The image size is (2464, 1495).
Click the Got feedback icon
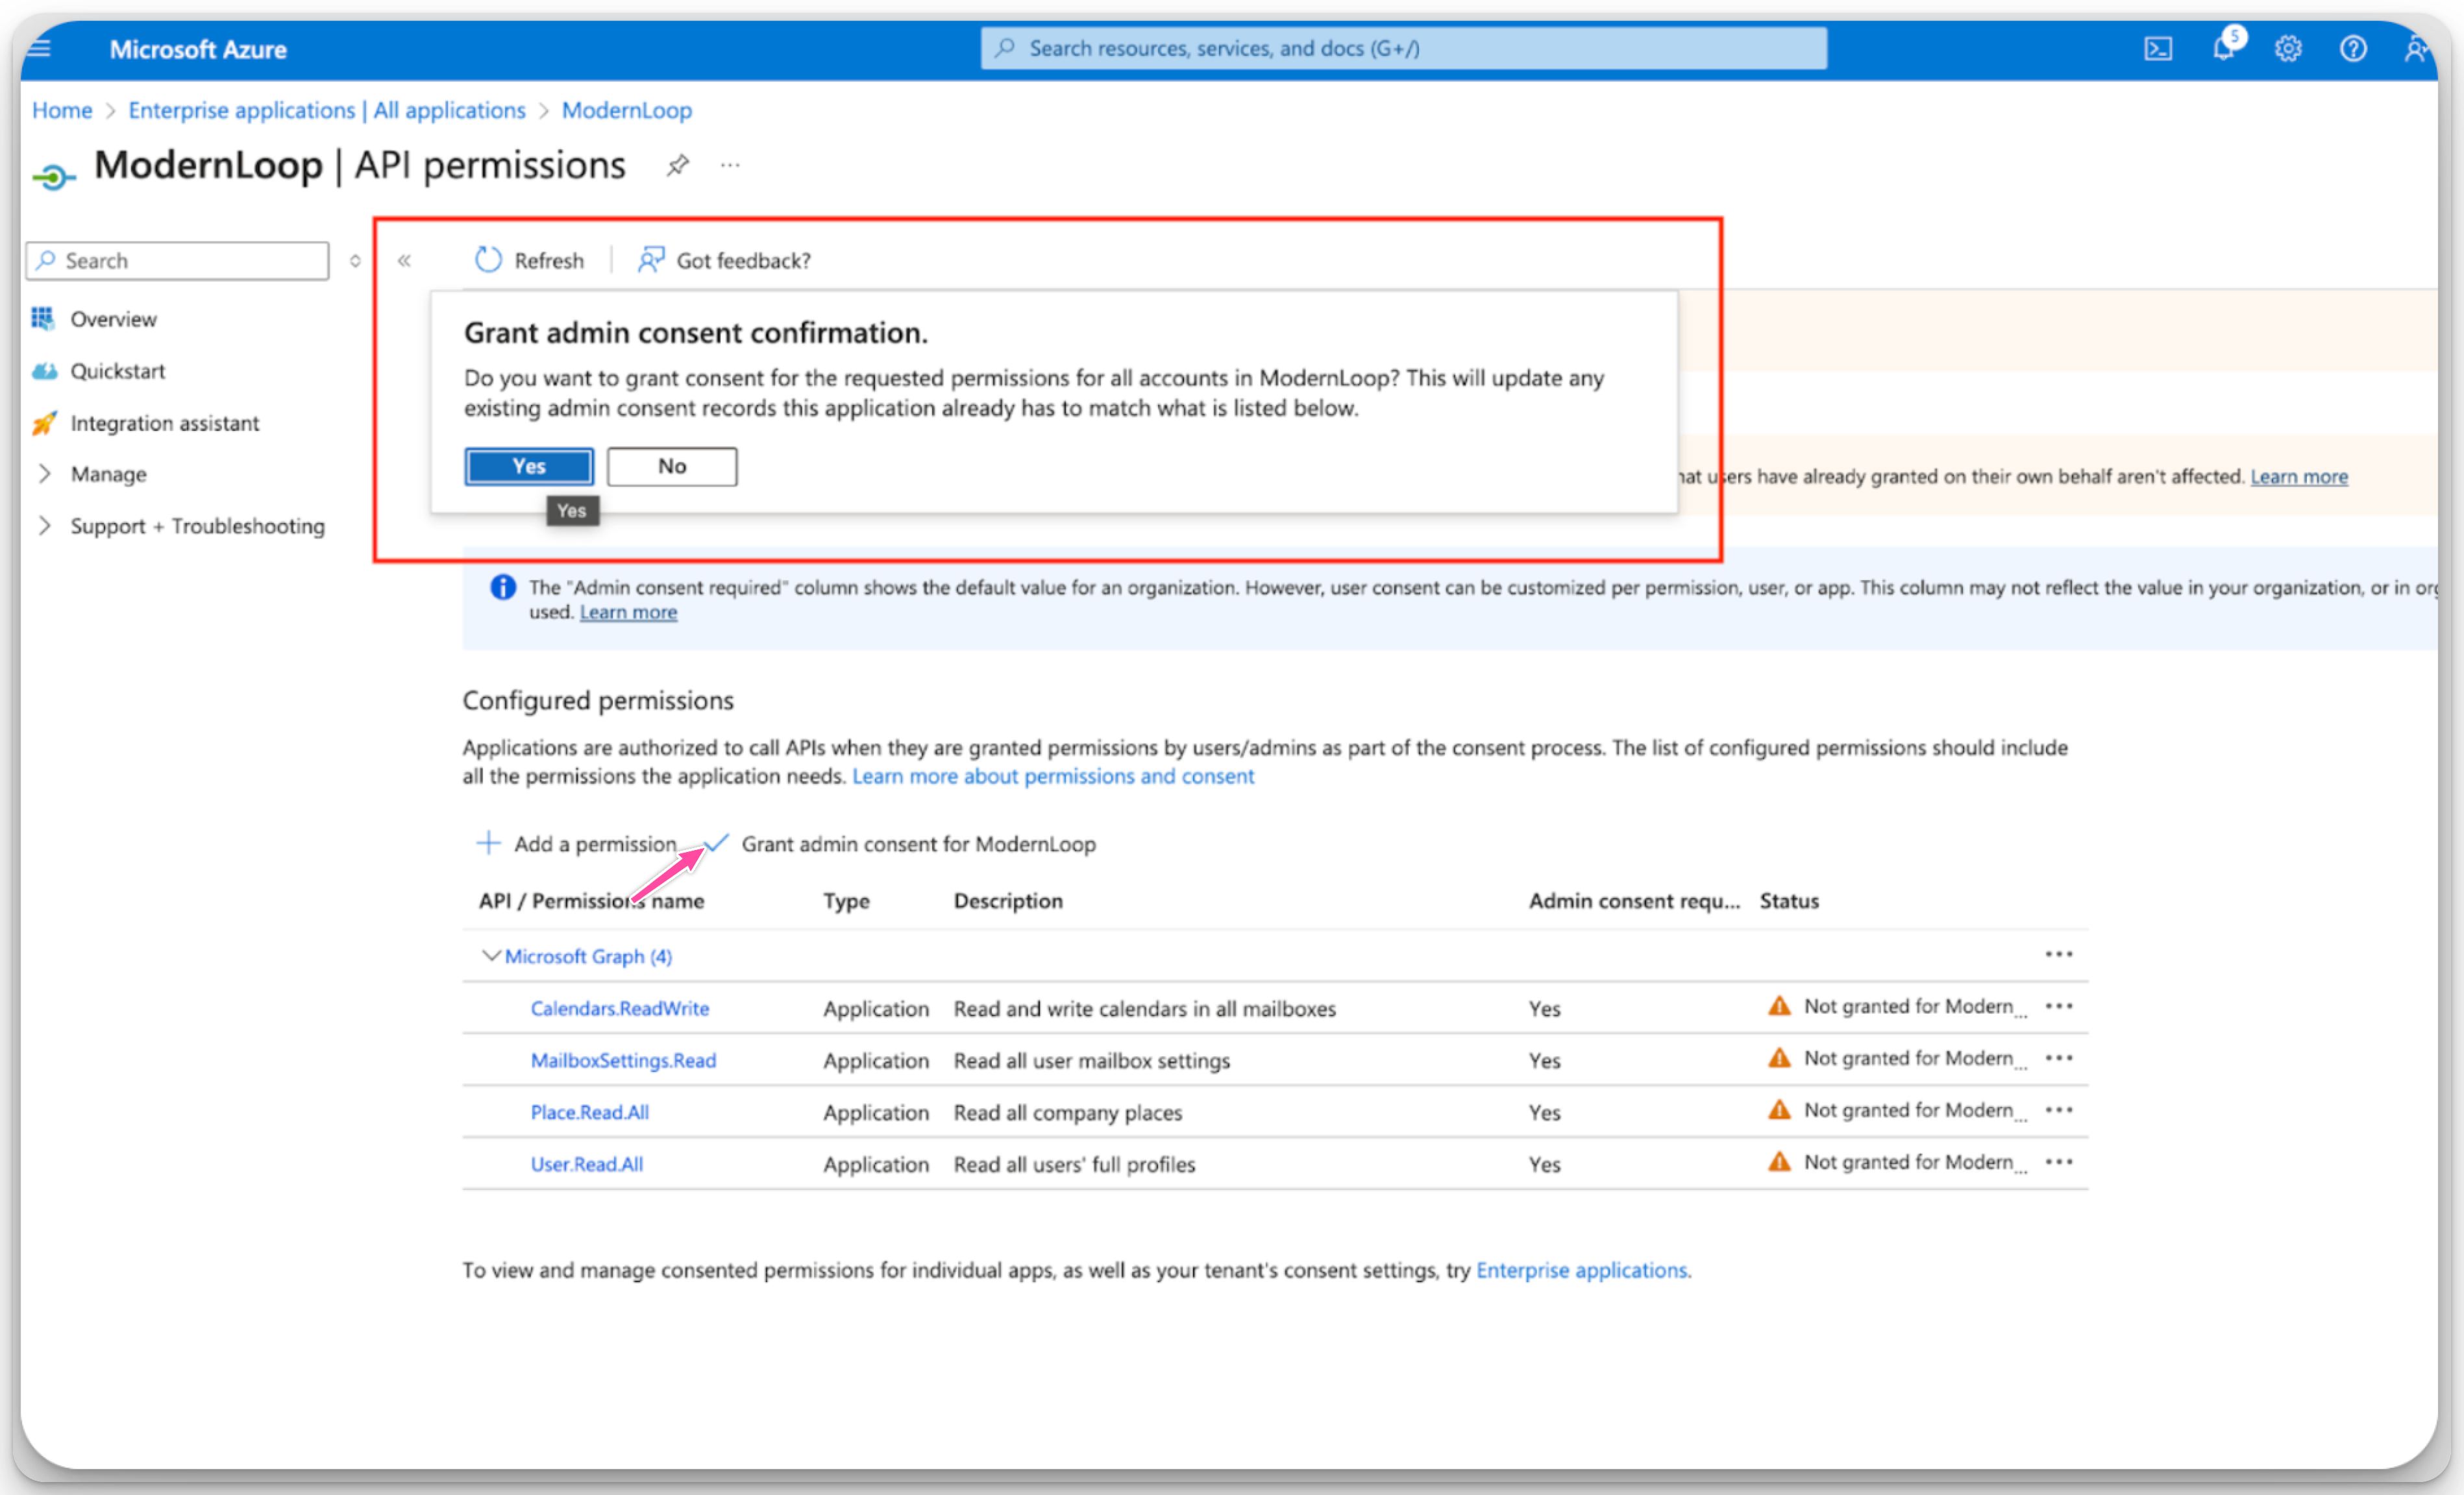pyautogui.click(x=651, y=260)
